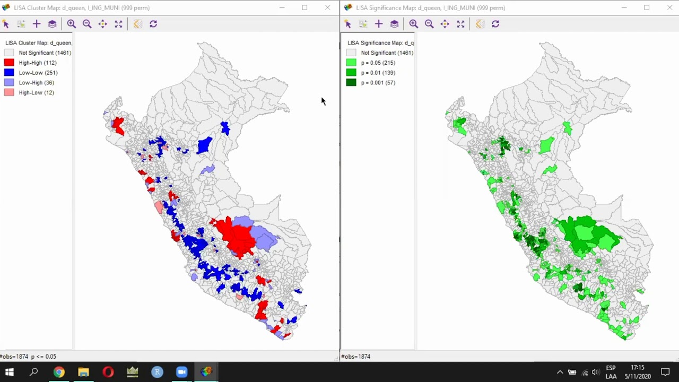Activate Zoom Out tool in Cluster Map window
This screenshot has width=679, height=382.
click(x=87, y=24)
